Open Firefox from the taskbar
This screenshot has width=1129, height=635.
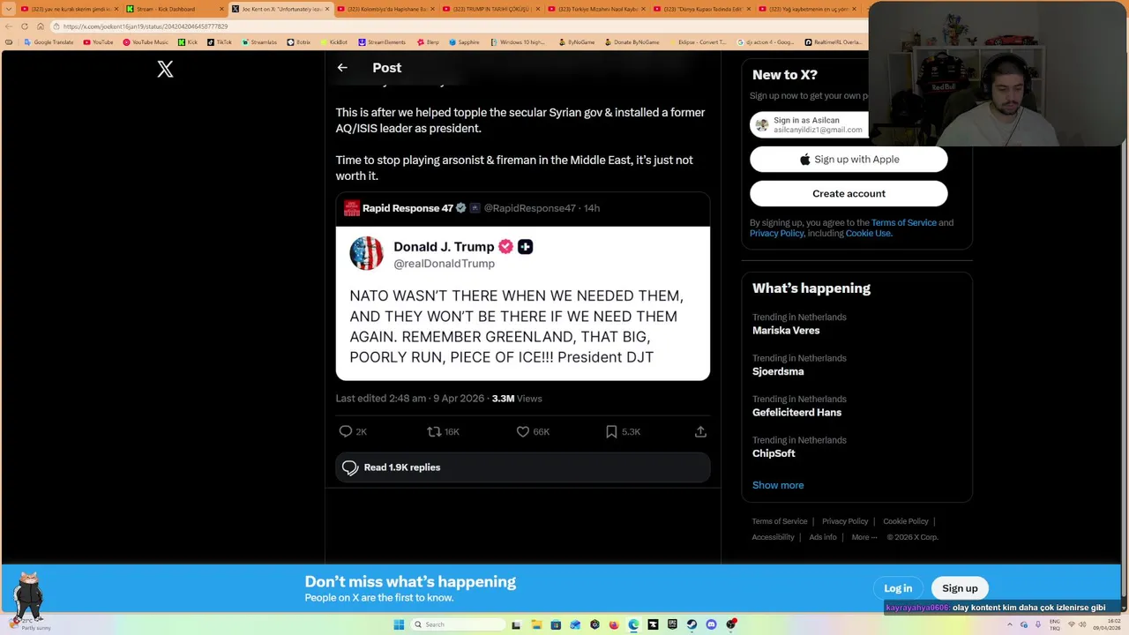(614, 624)
